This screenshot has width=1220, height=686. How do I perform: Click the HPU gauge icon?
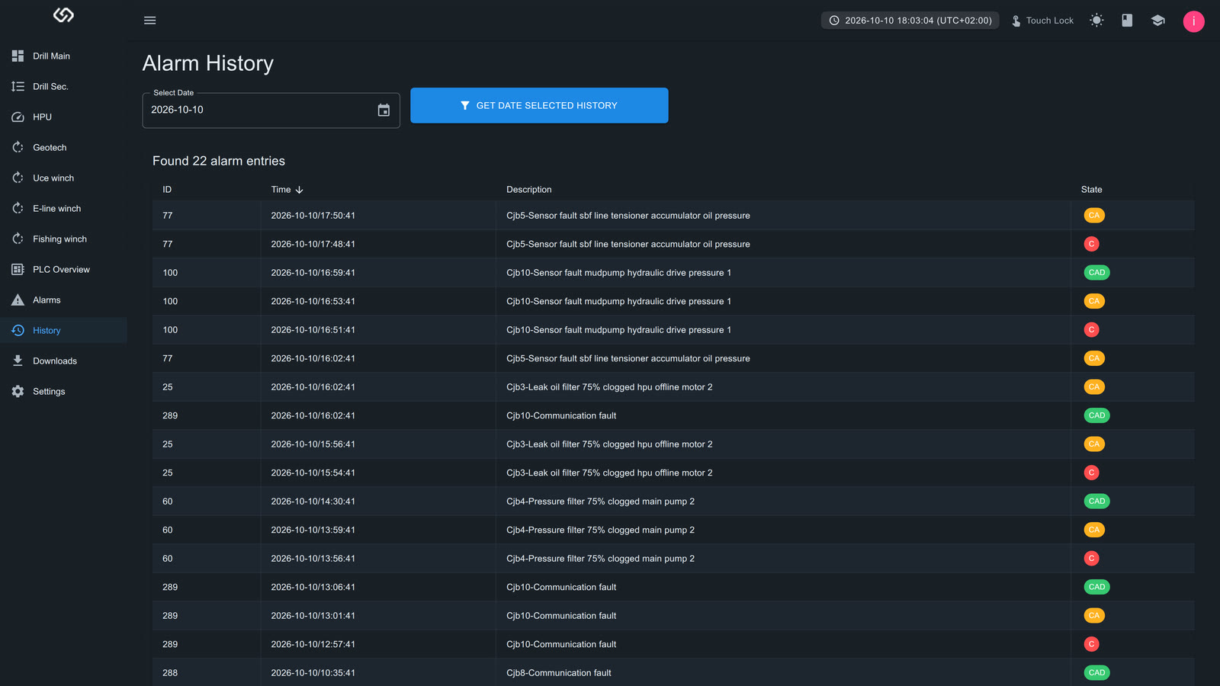(x=18, y=117)
